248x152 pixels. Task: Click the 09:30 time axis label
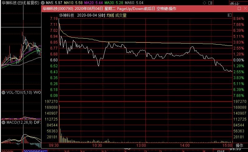click(x=54, y=145)
